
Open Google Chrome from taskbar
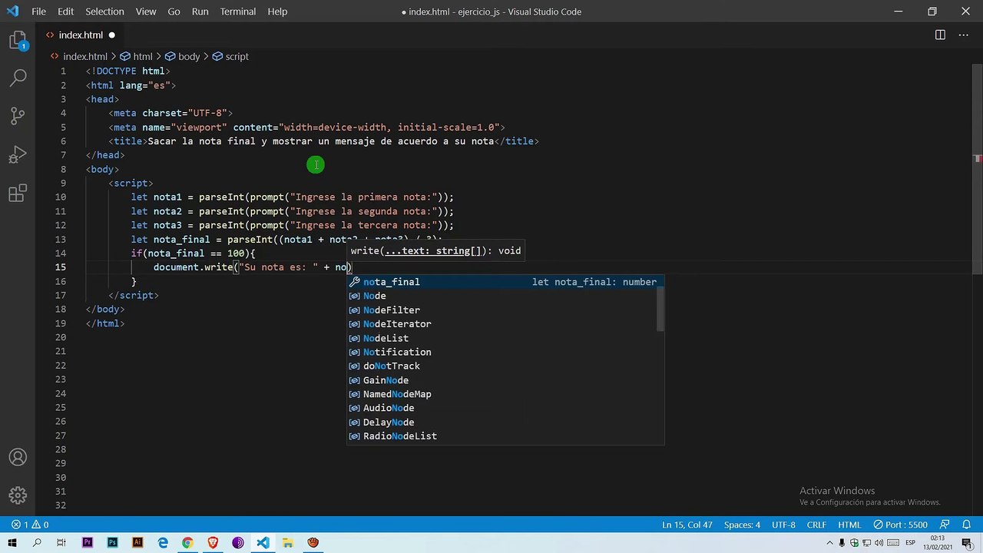[x=187, y=542]
